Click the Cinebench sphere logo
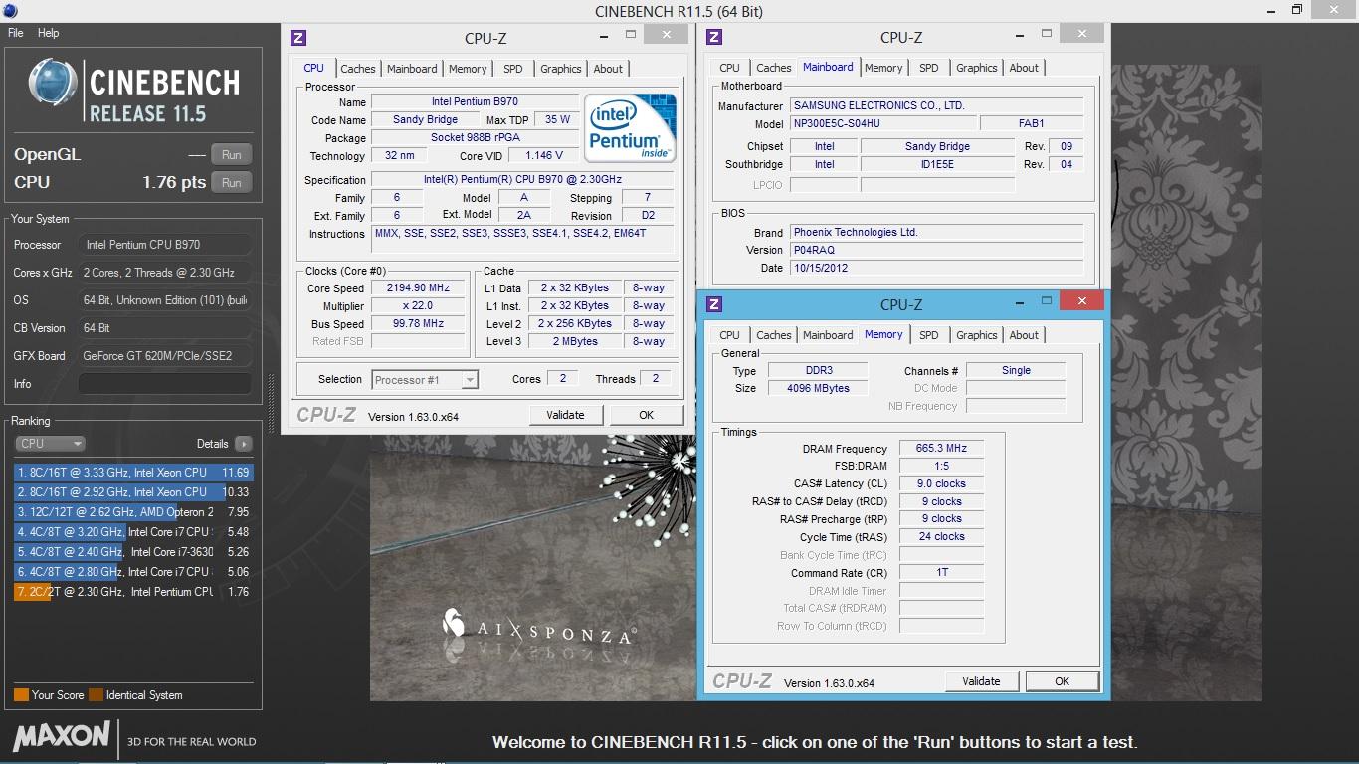 pyautogui.click(x=53, y=84)
